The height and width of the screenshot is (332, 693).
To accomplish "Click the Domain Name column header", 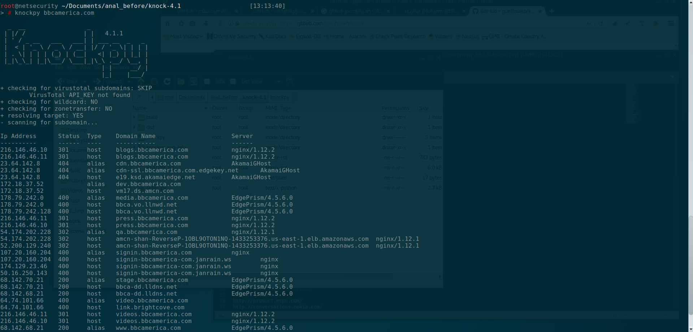I will pos(136,136).
